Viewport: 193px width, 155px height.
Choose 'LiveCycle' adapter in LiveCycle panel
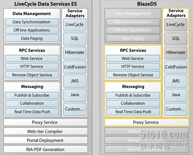point(75,25)
